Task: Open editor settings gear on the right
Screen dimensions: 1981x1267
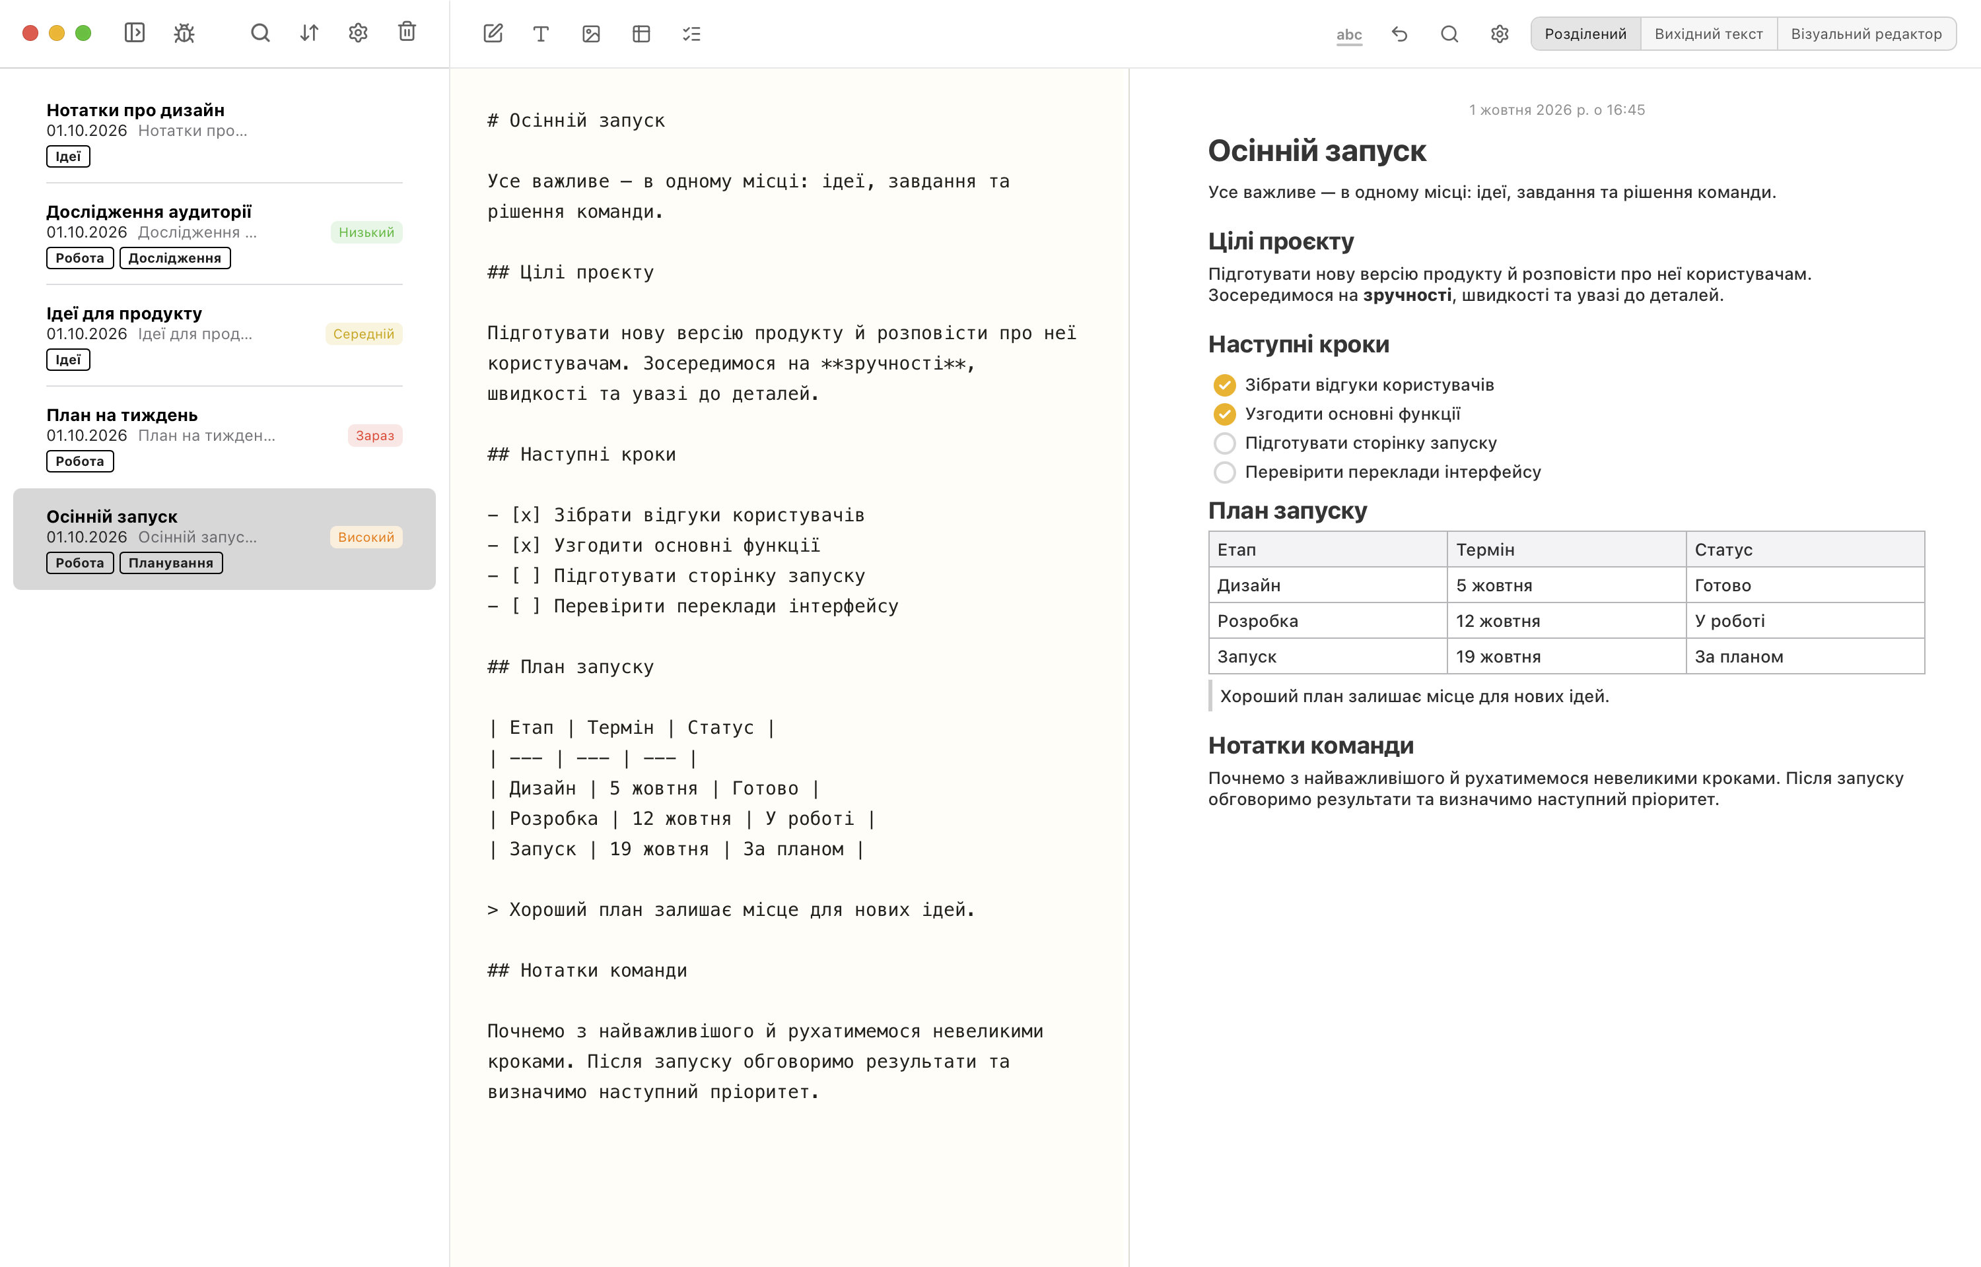Action: (x=1500, y=34)
